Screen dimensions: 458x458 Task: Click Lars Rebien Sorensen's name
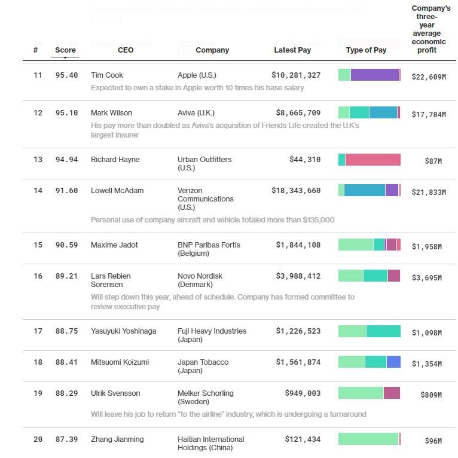click(111, 280)
